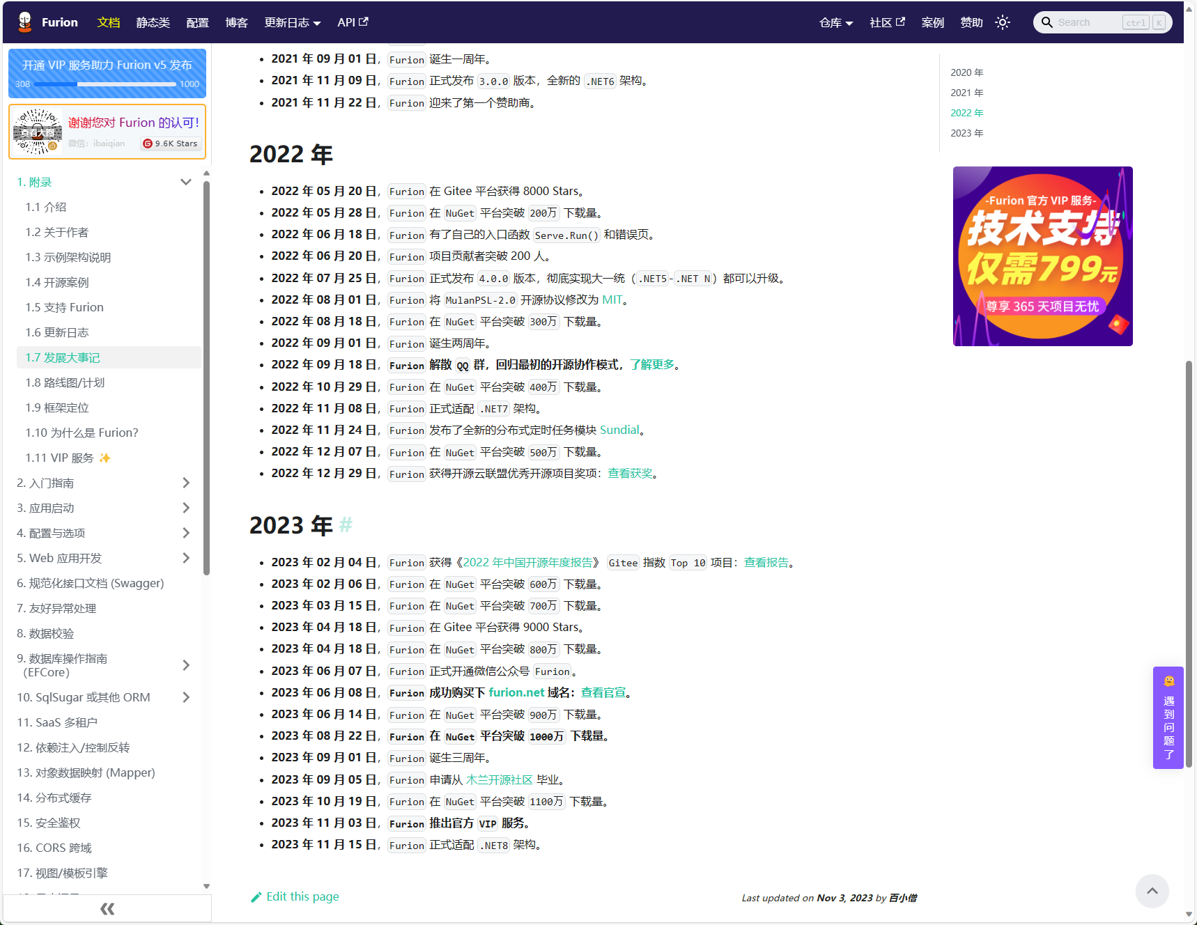Open the 配置 nav item

point(198,22)
